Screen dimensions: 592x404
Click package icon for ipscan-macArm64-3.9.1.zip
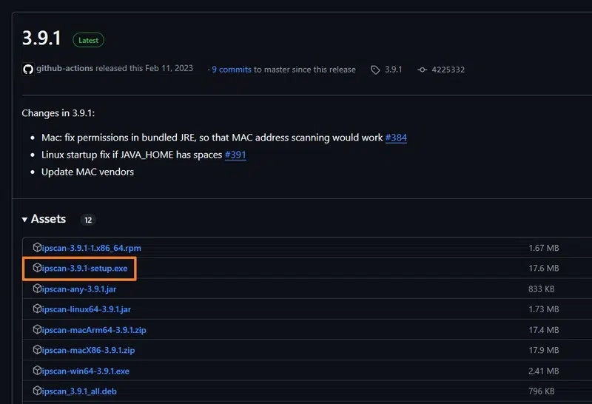coord(37,329)
